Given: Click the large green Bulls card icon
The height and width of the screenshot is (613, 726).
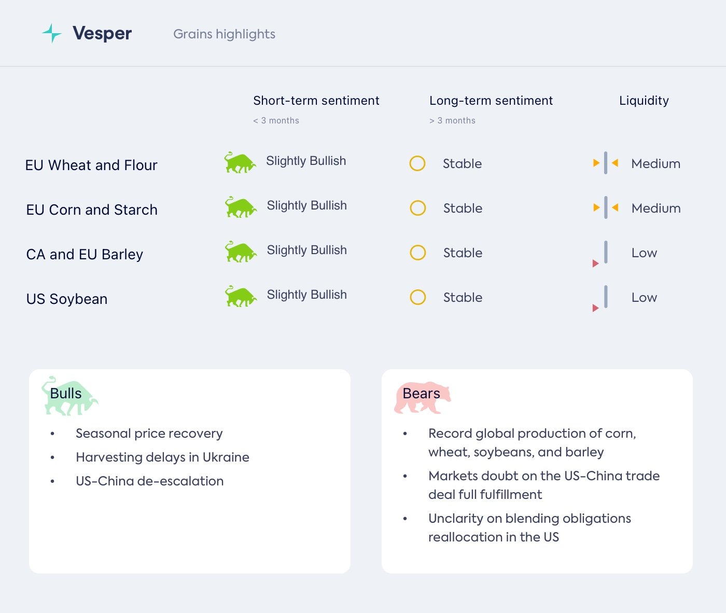Looking at the screenshot, I should (x=69, y=396).
